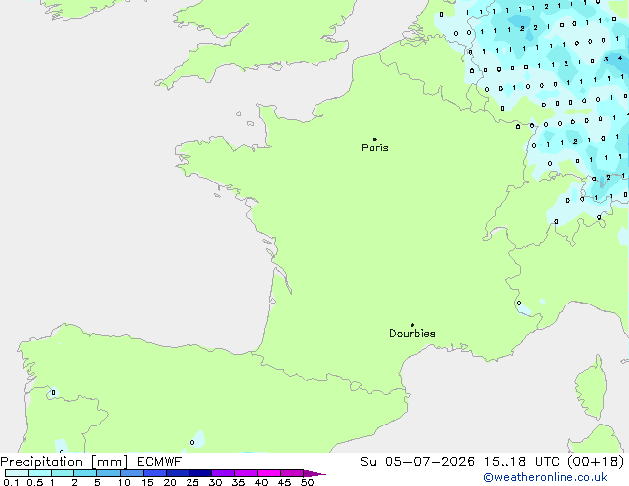The height and width of the screenshot is (486, 629).
Task: Pick the 10–15 mm blue legend swatch
Action: (x=132, y=473)
